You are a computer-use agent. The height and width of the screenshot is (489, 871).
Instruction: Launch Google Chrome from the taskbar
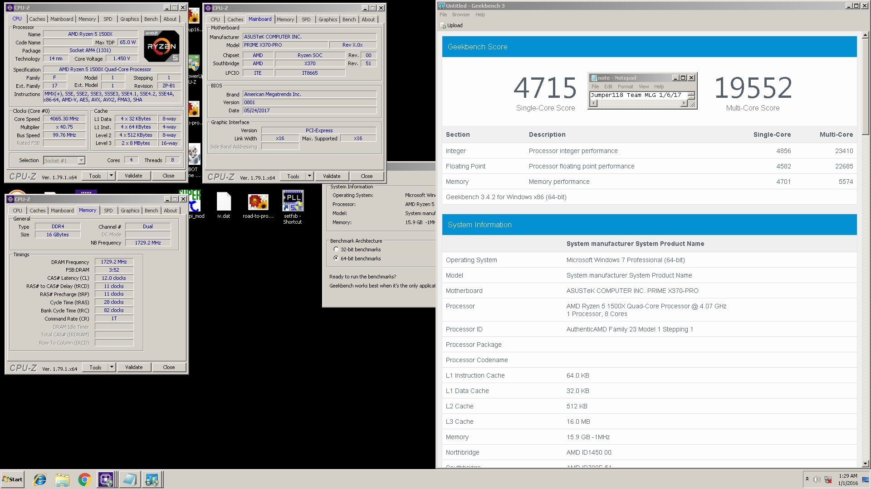[84, 479]
